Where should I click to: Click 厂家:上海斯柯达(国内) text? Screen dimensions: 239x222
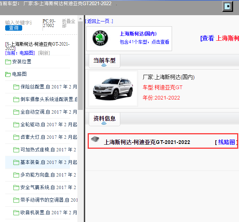click(x=169, y=77)
